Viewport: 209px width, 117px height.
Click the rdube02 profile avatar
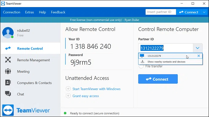click(x=8, y=33)
